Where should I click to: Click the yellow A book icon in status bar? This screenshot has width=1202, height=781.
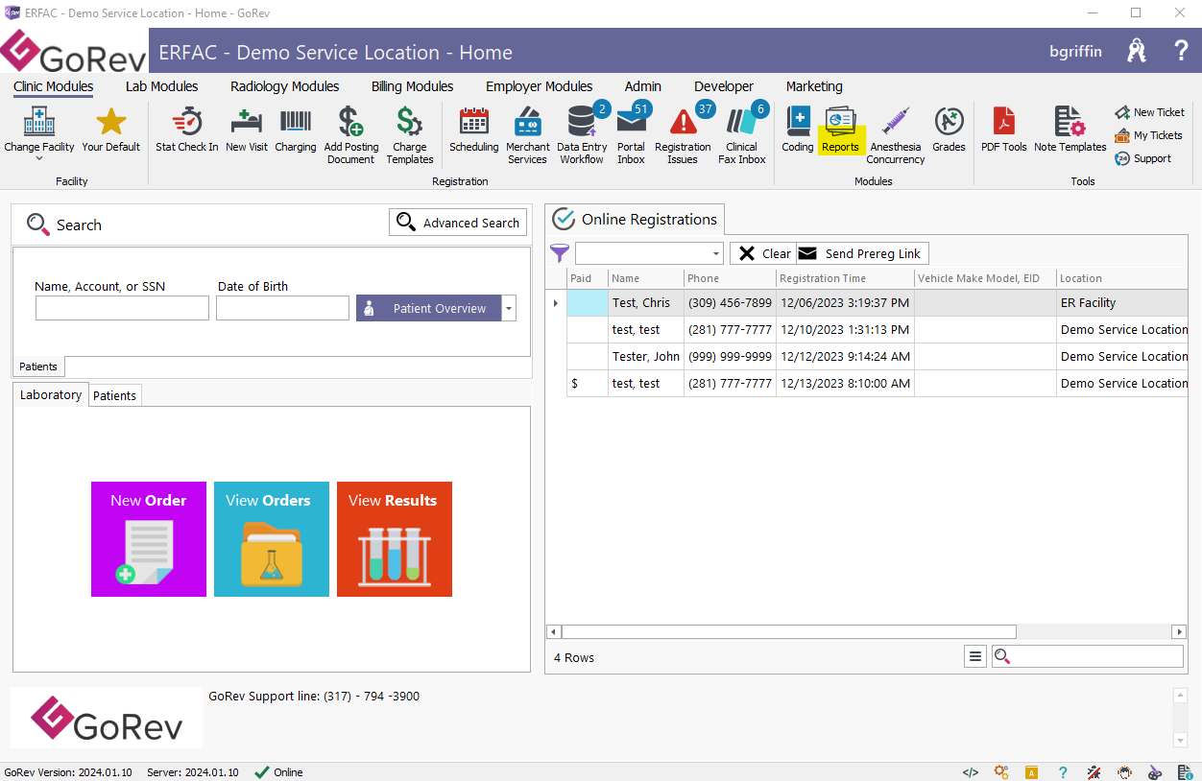[1032, 772]
